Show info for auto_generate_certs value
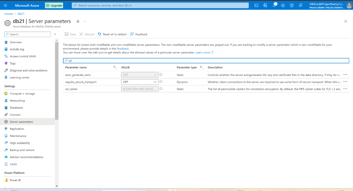The height and width of the screenshot is (191, 353). (161, 75)
